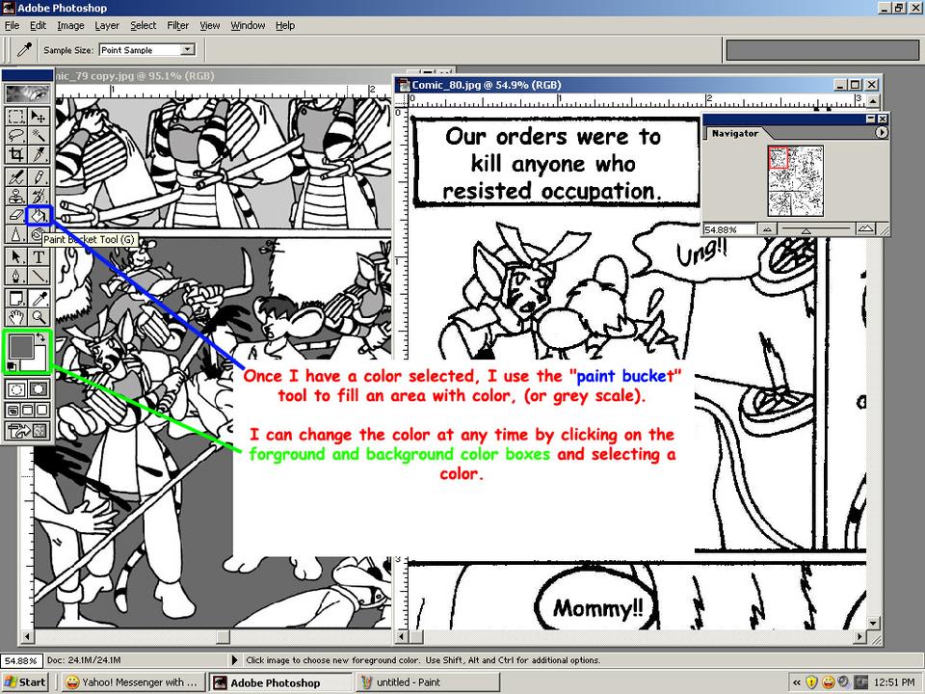Switch to Yahoo! Messenger in taskbar
The height and width of the screenshot is (694, 925).
[133, 682]
